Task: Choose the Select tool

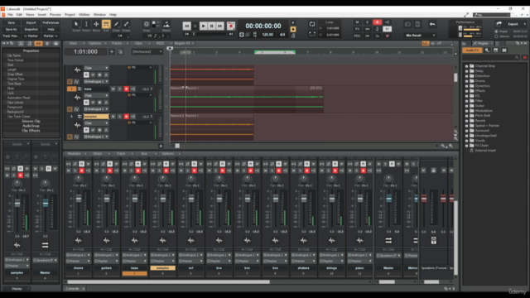Action: pyautogui.click(x=86, y=24)
